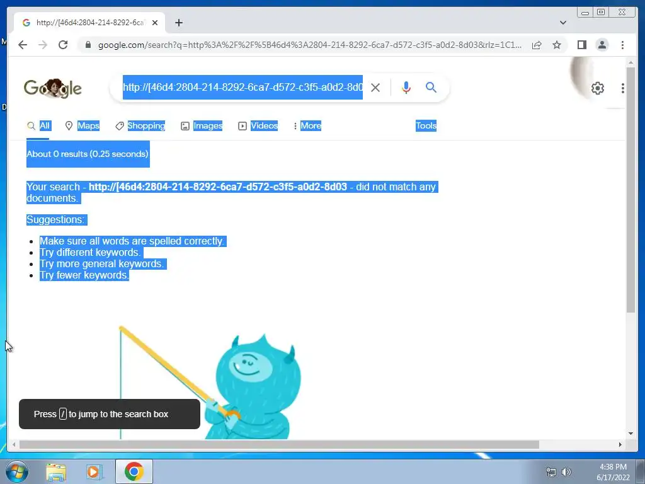Open Windows Explorer from taskbar
This screenshot has width=645, height=484.
[x=56, y=471]
